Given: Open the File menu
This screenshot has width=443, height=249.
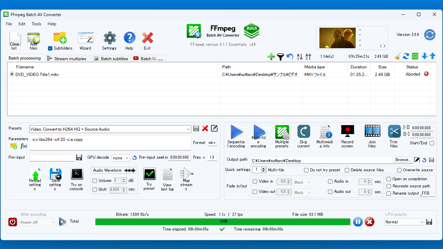Looking at the screenshot, I should click(9, 24).
